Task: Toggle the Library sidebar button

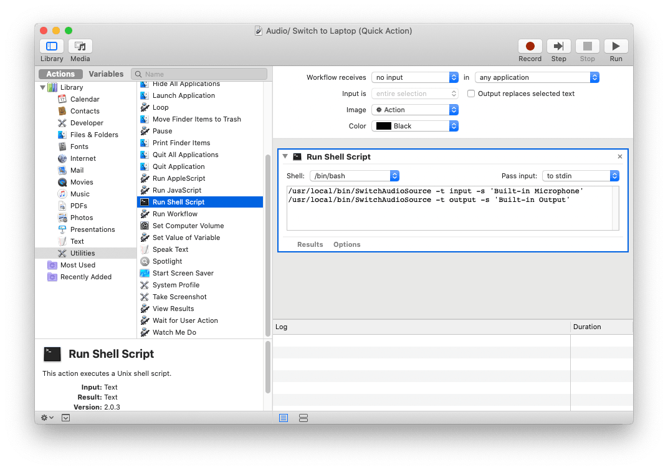Action: point(52,46)
